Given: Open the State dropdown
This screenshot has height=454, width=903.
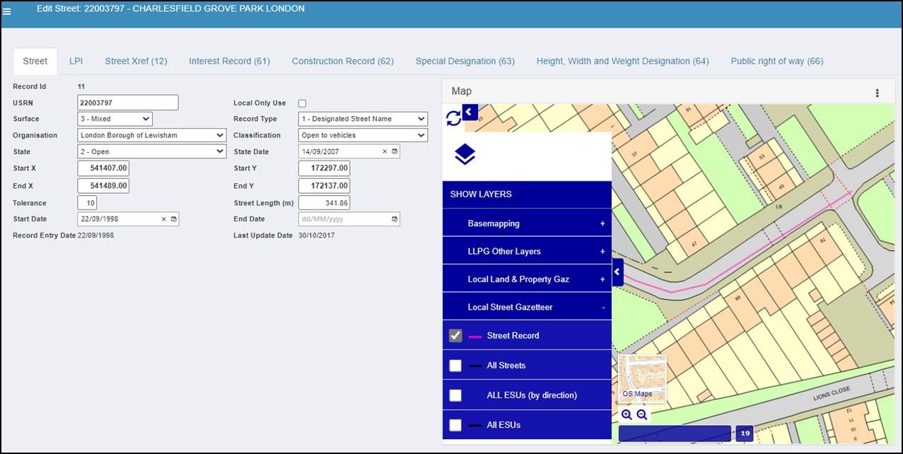Looking at the screenshot, I should (152, 151).
